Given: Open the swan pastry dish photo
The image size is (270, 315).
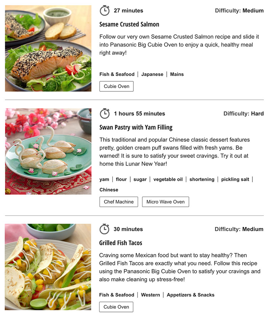Looking at the screenshot, I should pos(48,151).
